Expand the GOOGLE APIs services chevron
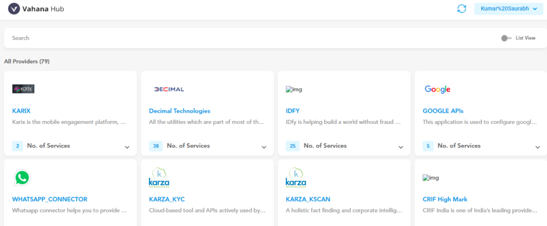 click(x=537, y=147)
